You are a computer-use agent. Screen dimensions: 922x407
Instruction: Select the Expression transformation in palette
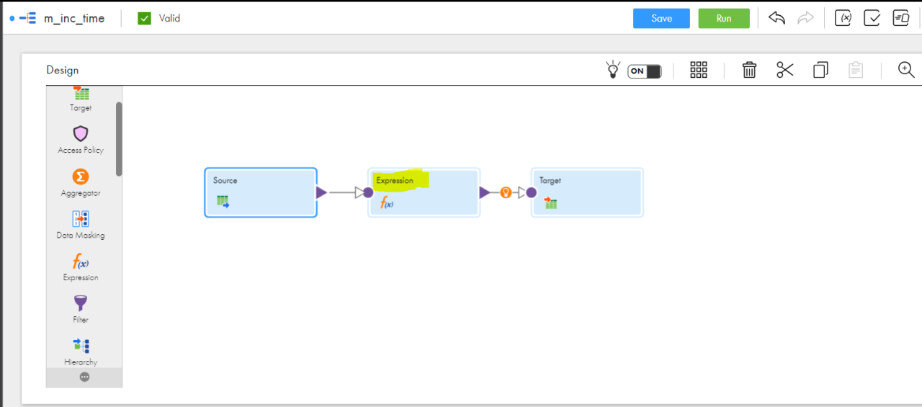[81, 267]
